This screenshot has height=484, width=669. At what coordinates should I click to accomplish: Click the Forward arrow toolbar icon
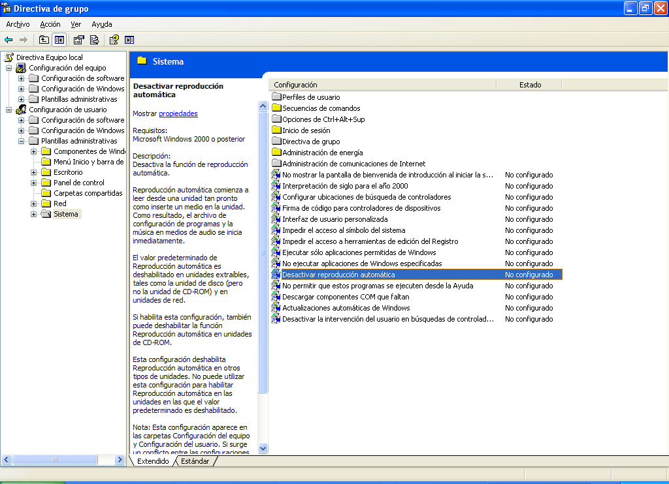tap(24, 40)
